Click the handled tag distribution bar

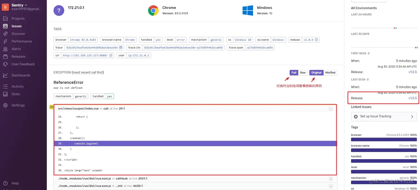pyautogui.click(x=384, y=161)
